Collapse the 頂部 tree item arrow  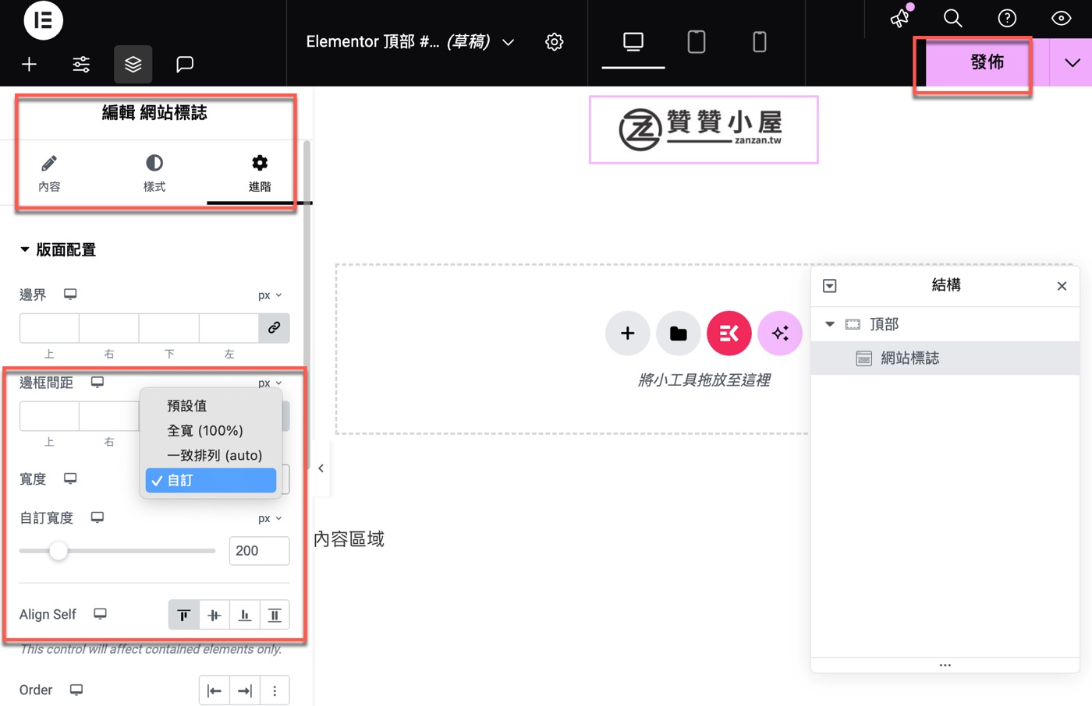click(830, 324)
